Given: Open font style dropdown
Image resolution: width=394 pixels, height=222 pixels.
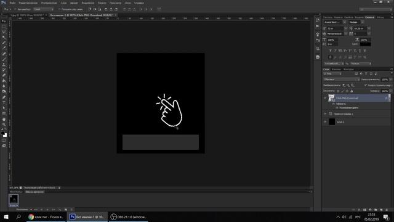Looking at the screenshot, I should click(356, 22).
